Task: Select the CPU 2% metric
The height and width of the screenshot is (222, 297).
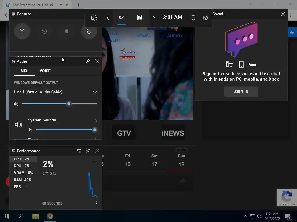Action: click(23, 159)
